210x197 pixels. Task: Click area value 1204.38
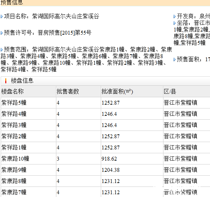point(111,170)
